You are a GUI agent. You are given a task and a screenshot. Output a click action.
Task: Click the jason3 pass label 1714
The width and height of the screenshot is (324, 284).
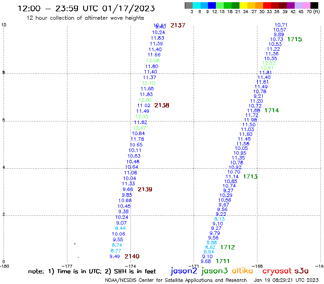272,111
